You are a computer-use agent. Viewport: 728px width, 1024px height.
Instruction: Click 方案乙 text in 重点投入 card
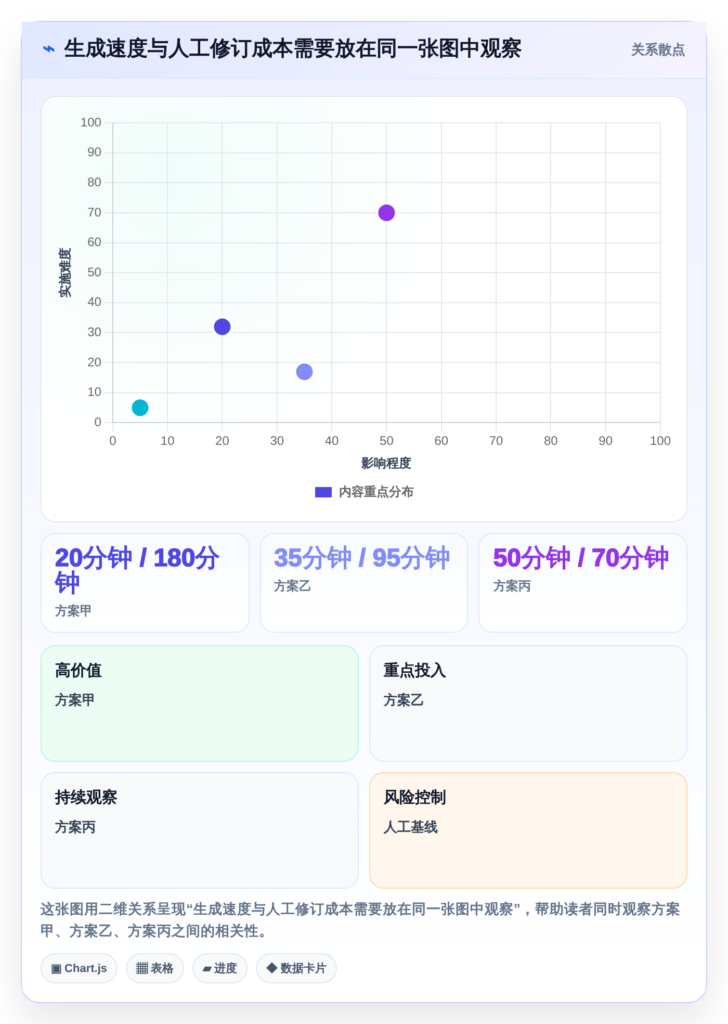click(x=404, y=700)
